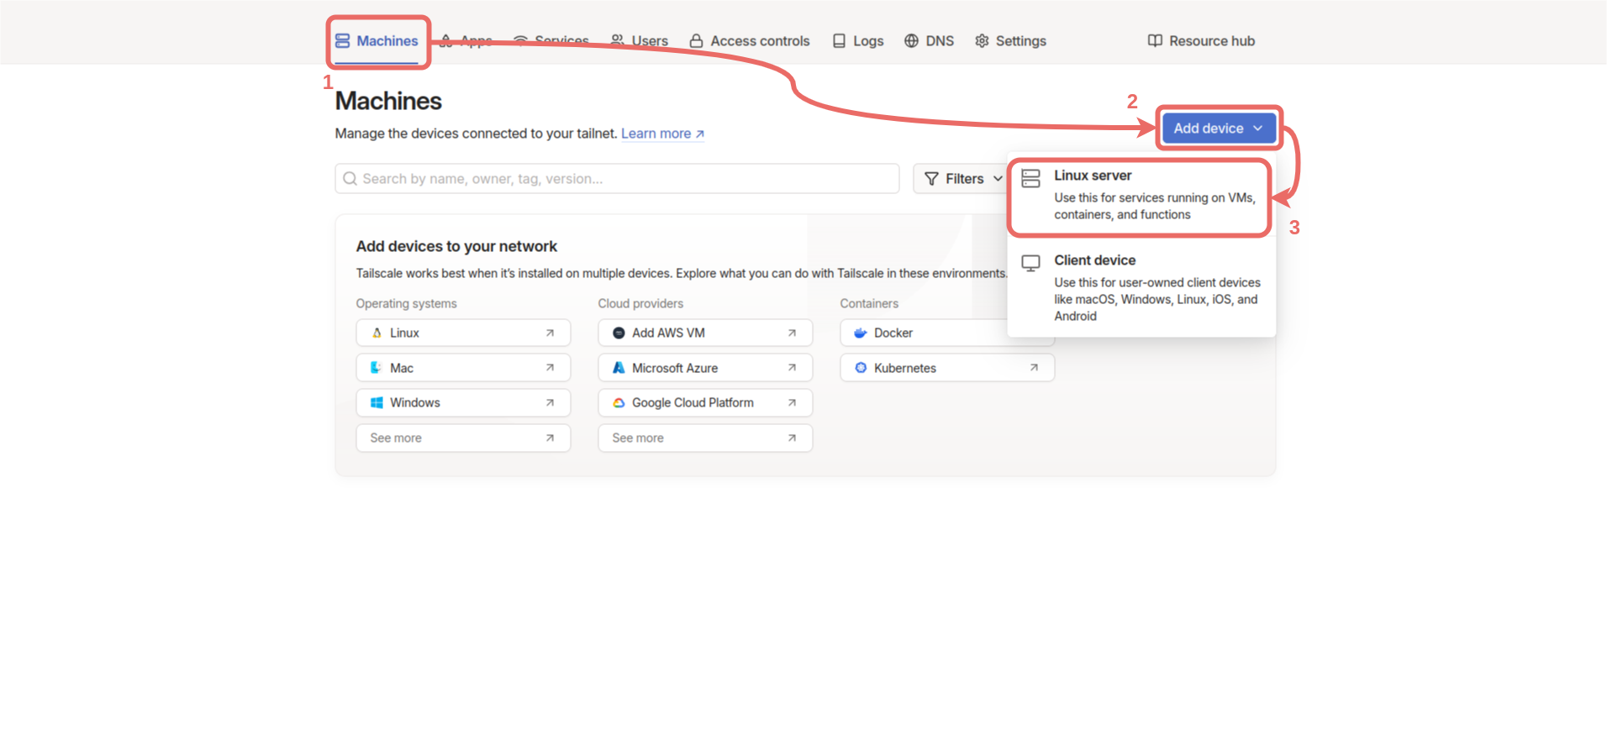The height and width of the screenshot is (745, 1607).
Task: Choose Linux server from the menu
Action: [x=1141, y=195]
